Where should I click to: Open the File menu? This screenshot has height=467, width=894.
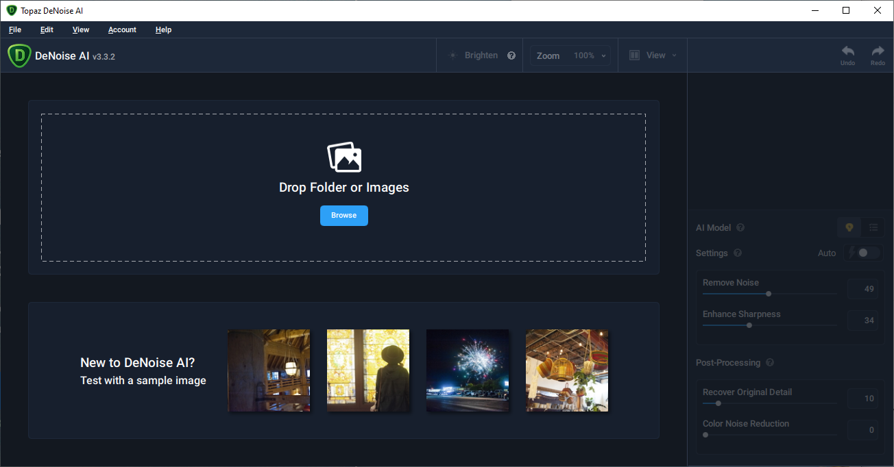click(x=15, y=29)
